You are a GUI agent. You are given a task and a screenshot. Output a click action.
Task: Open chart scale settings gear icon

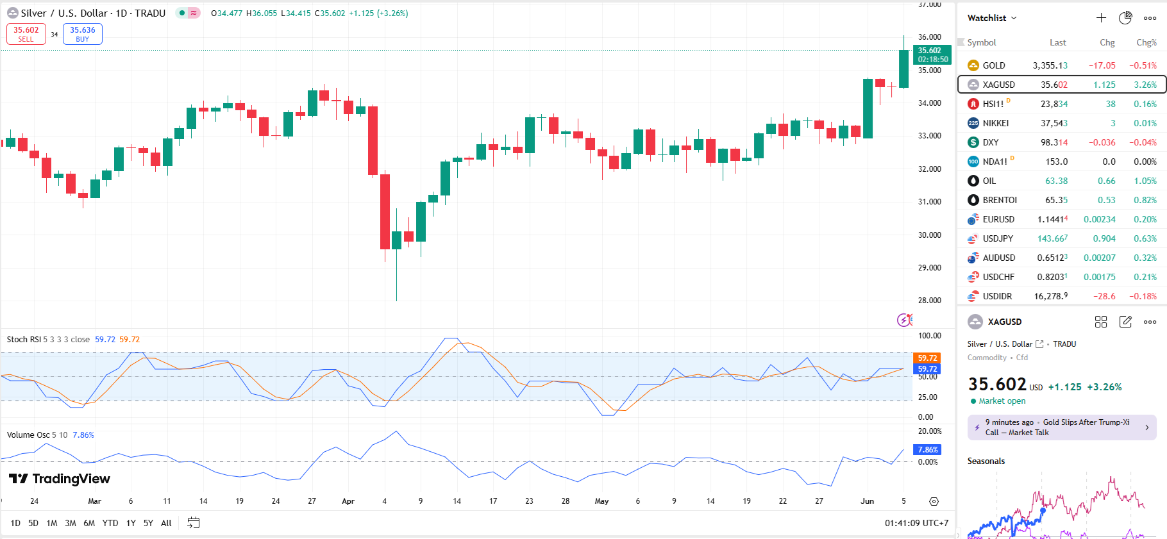coord(934,501)
